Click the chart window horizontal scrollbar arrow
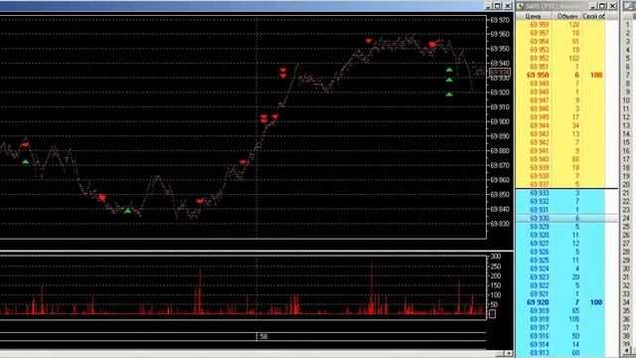 [x=509, y=354]
